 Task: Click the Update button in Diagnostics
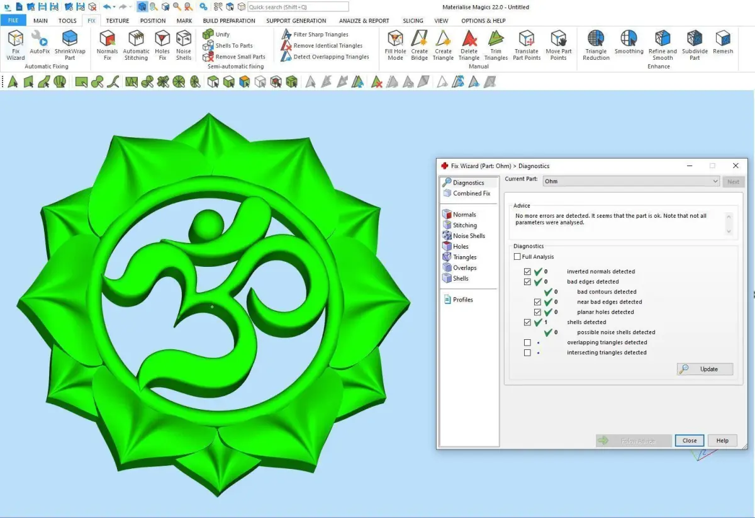pyautogui.click(x=705, y=369)
